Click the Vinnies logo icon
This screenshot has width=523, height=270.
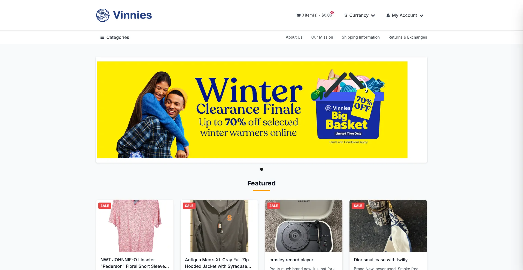click(x=103, y=15)
